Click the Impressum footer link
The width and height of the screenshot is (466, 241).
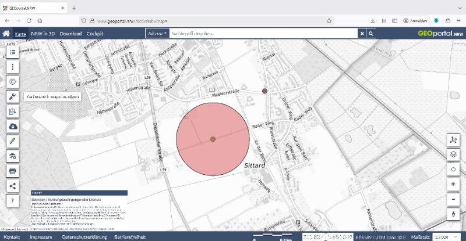pyautogui.click(x=41, y=237)
